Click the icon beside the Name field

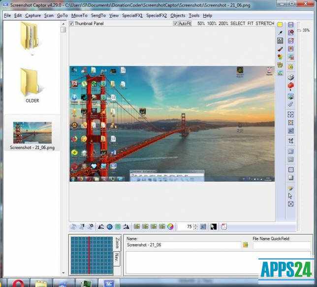pos(246,245)
